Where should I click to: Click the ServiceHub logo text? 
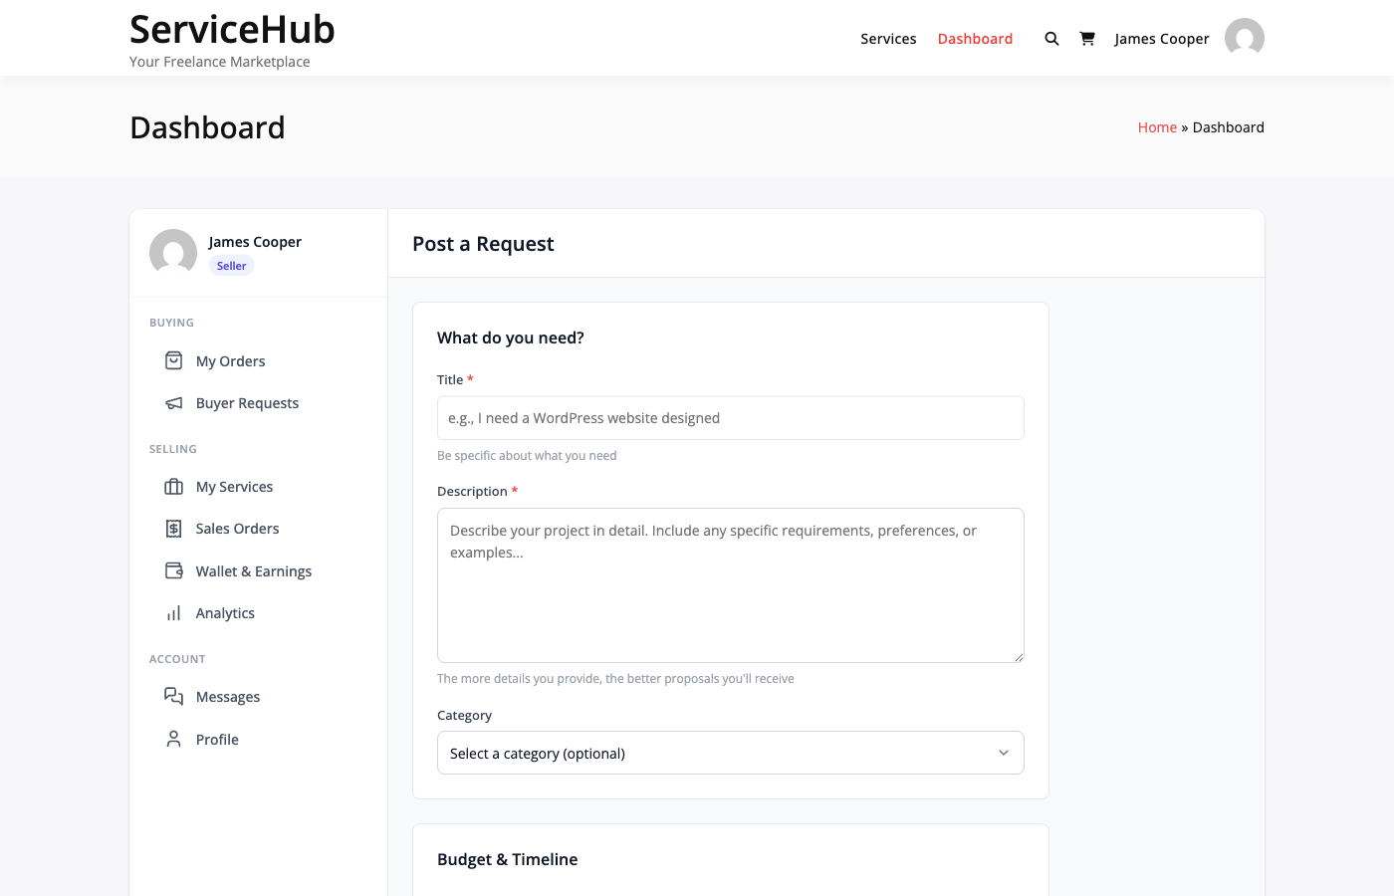point(232,30)
